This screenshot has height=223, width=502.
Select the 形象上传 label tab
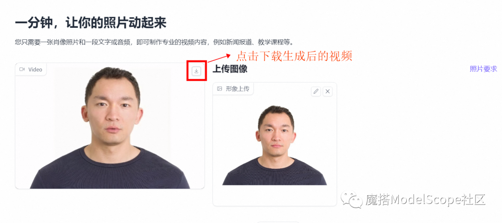click(x=233, y=89)
